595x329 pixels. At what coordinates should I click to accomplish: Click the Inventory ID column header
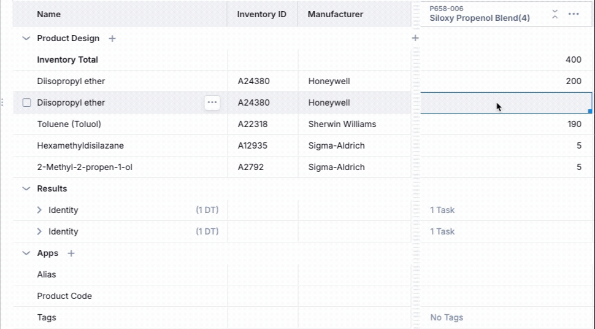click(x=261, y=14)
